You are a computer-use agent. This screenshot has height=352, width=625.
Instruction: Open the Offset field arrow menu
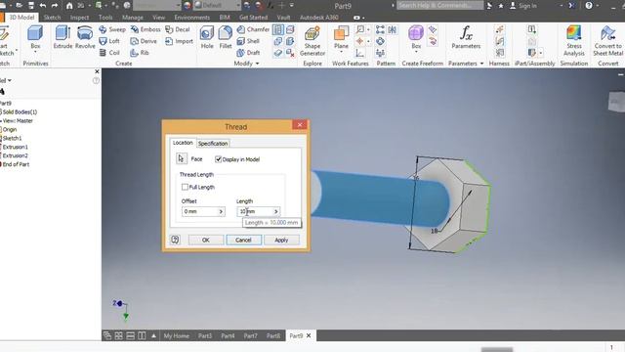[221, 211]
